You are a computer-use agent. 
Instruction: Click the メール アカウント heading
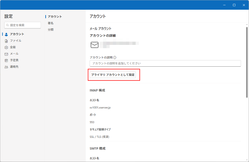[101, 29]
